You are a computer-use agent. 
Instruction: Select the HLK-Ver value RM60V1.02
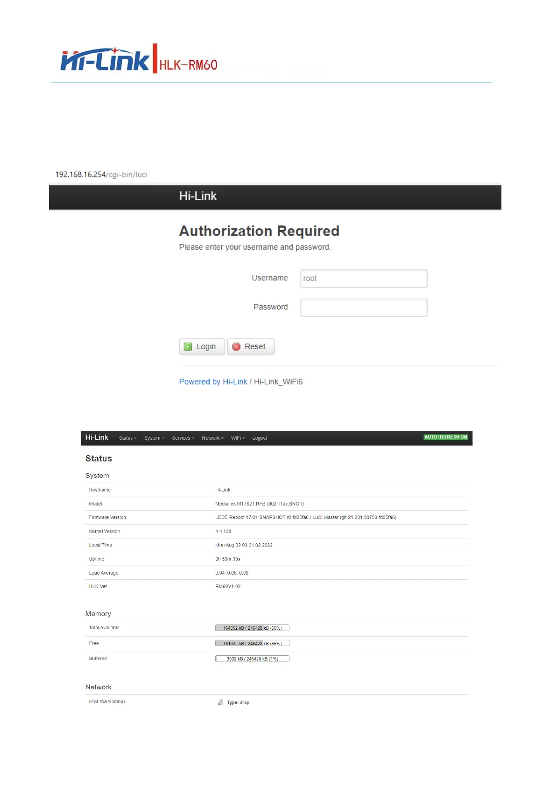[x=228, y=587]
